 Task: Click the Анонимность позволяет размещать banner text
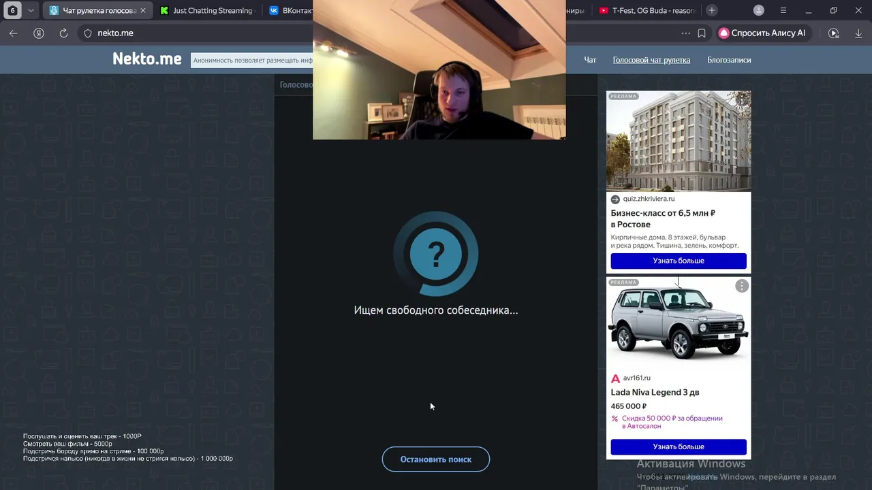[252, 60]
